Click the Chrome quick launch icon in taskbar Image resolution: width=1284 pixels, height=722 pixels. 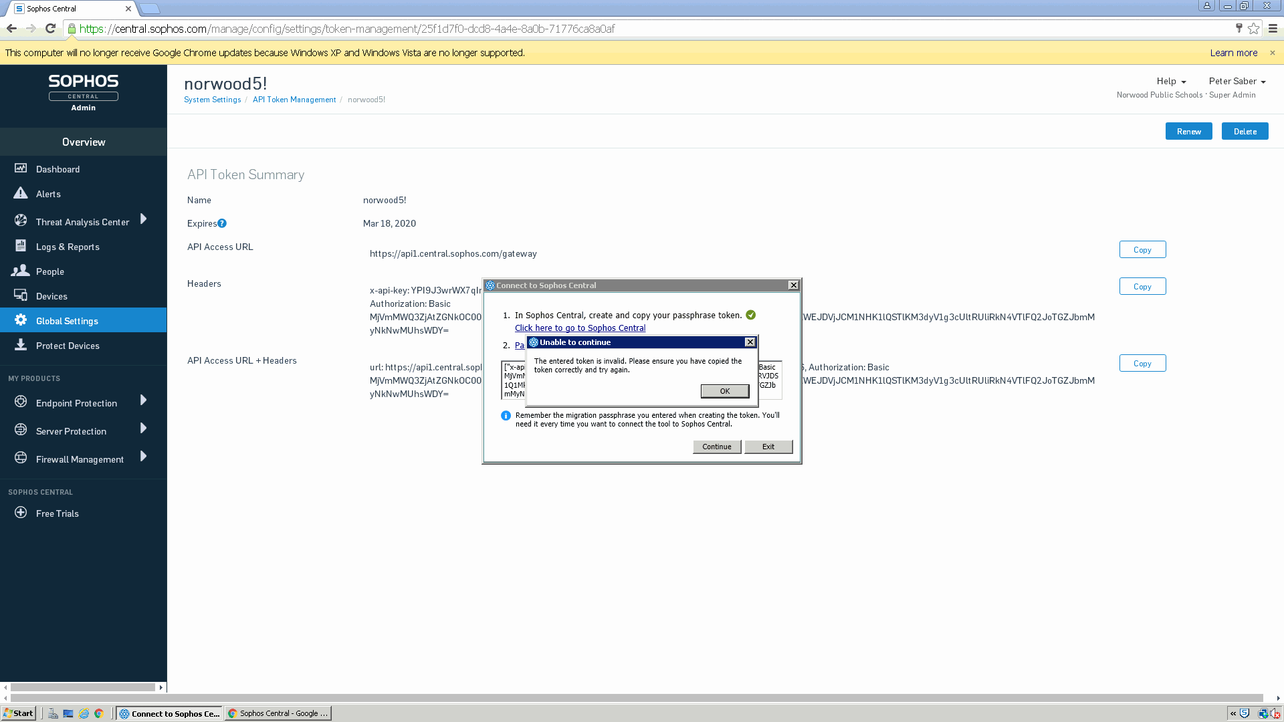pos(99,713)
